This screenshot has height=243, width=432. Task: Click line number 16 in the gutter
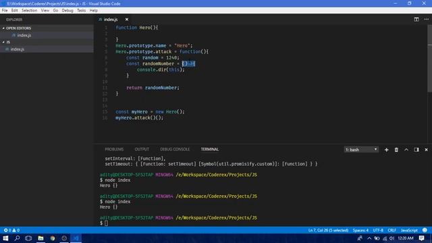click(x=105, y=118)
